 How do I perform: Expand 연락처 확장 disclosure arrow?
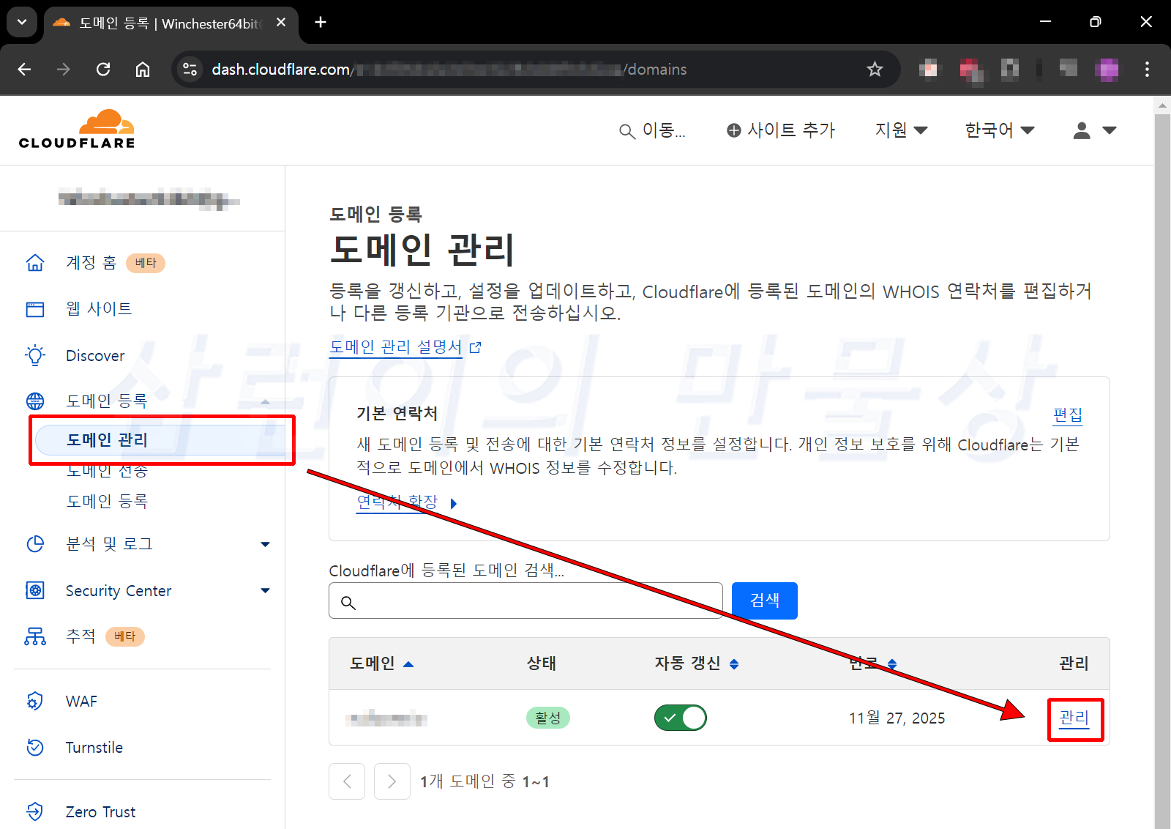[454, 503]
